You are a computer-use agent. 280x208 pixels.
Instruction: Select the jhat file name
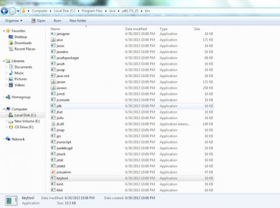tap(60, 112)
